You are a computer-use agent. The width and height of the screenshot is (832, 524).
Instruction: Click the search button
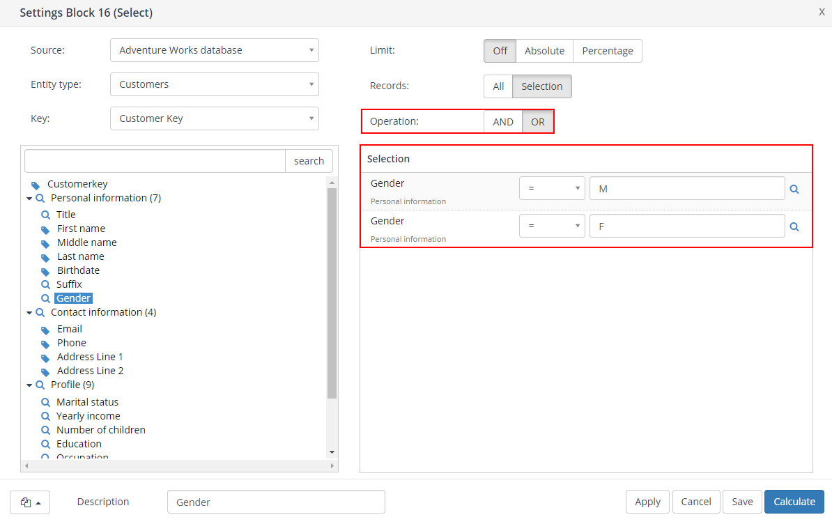point(309,161)
